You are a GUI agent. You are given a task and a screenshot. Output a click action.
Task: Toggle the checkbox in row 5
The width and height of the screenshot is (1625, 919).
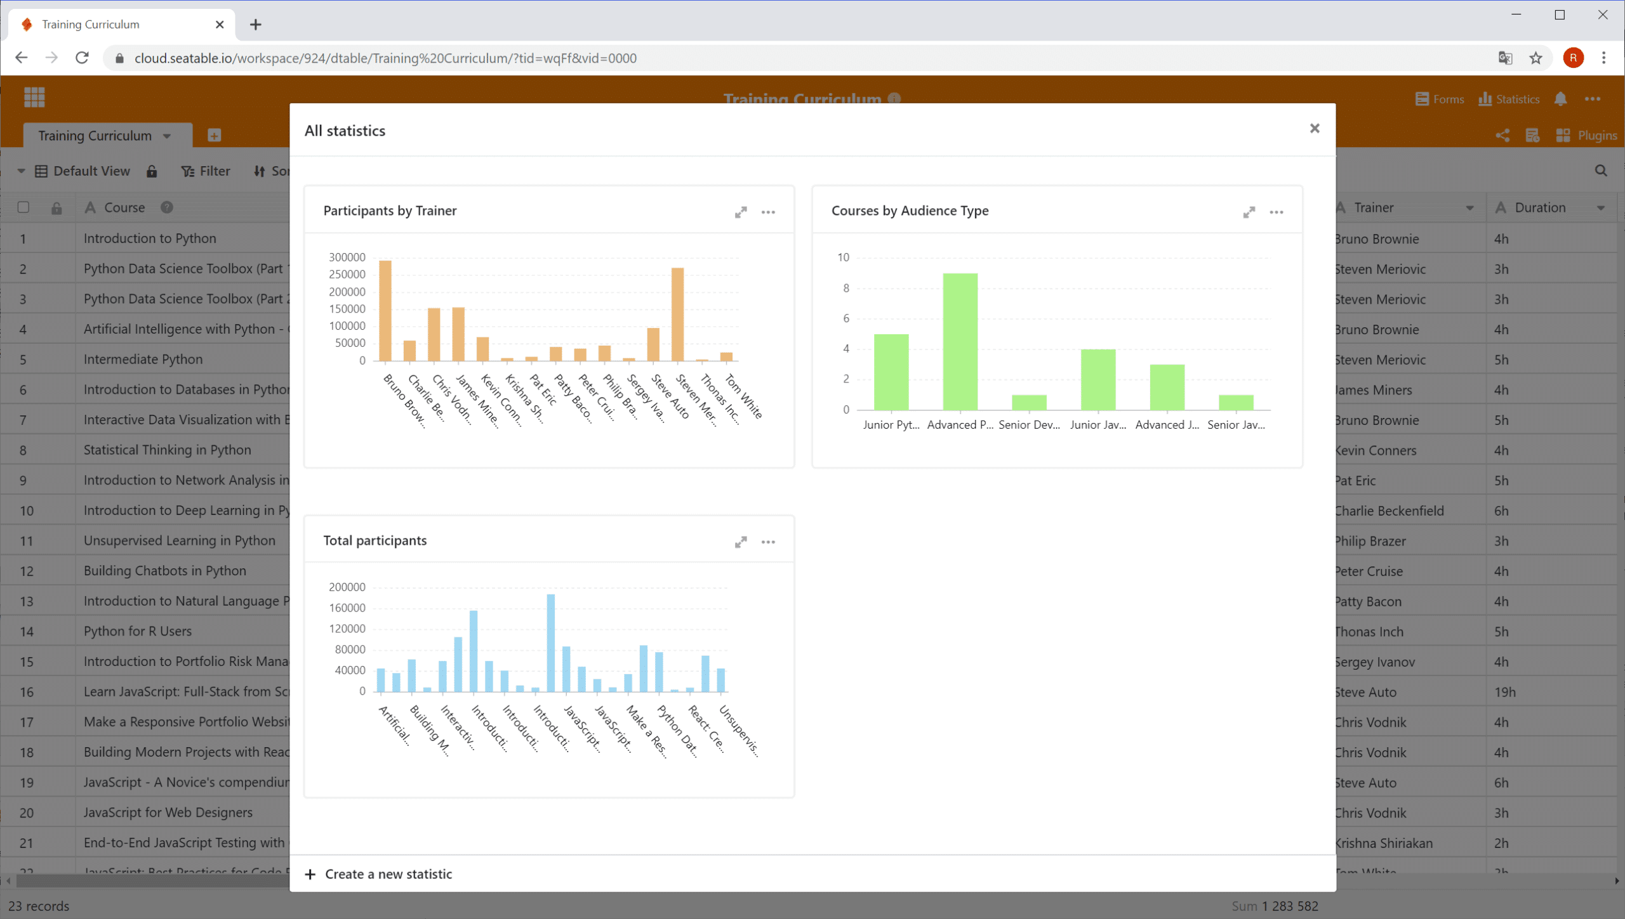tap(22, 358)
